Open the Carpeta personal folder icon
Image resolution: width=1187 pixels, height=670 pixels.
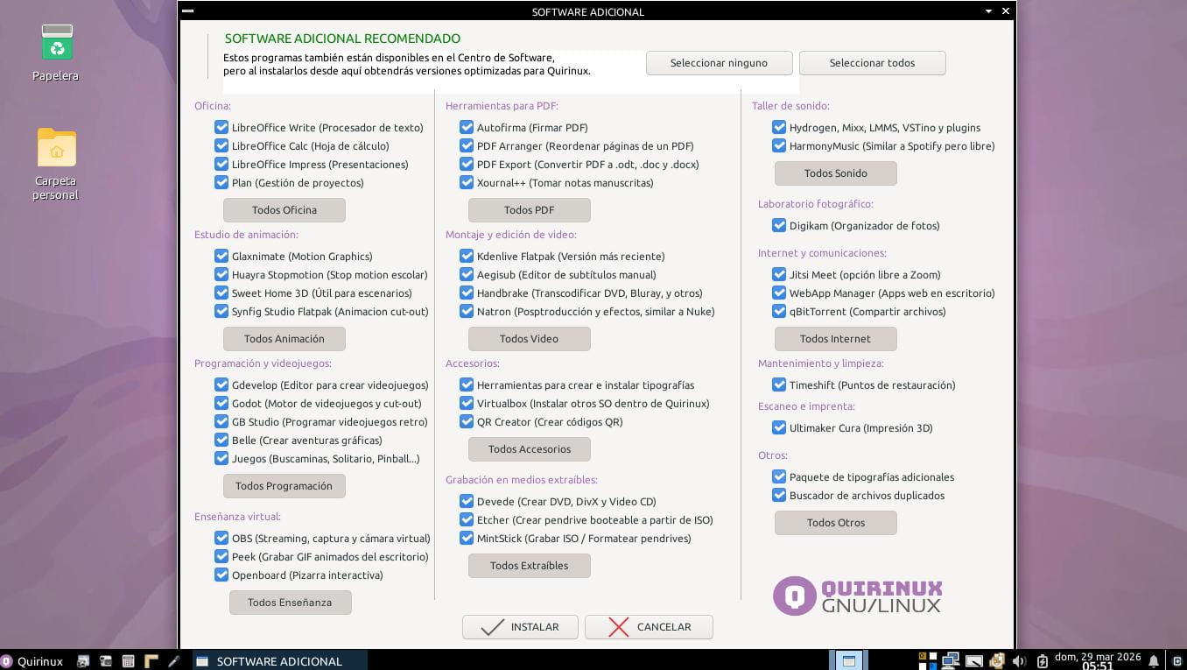point(56,164)
